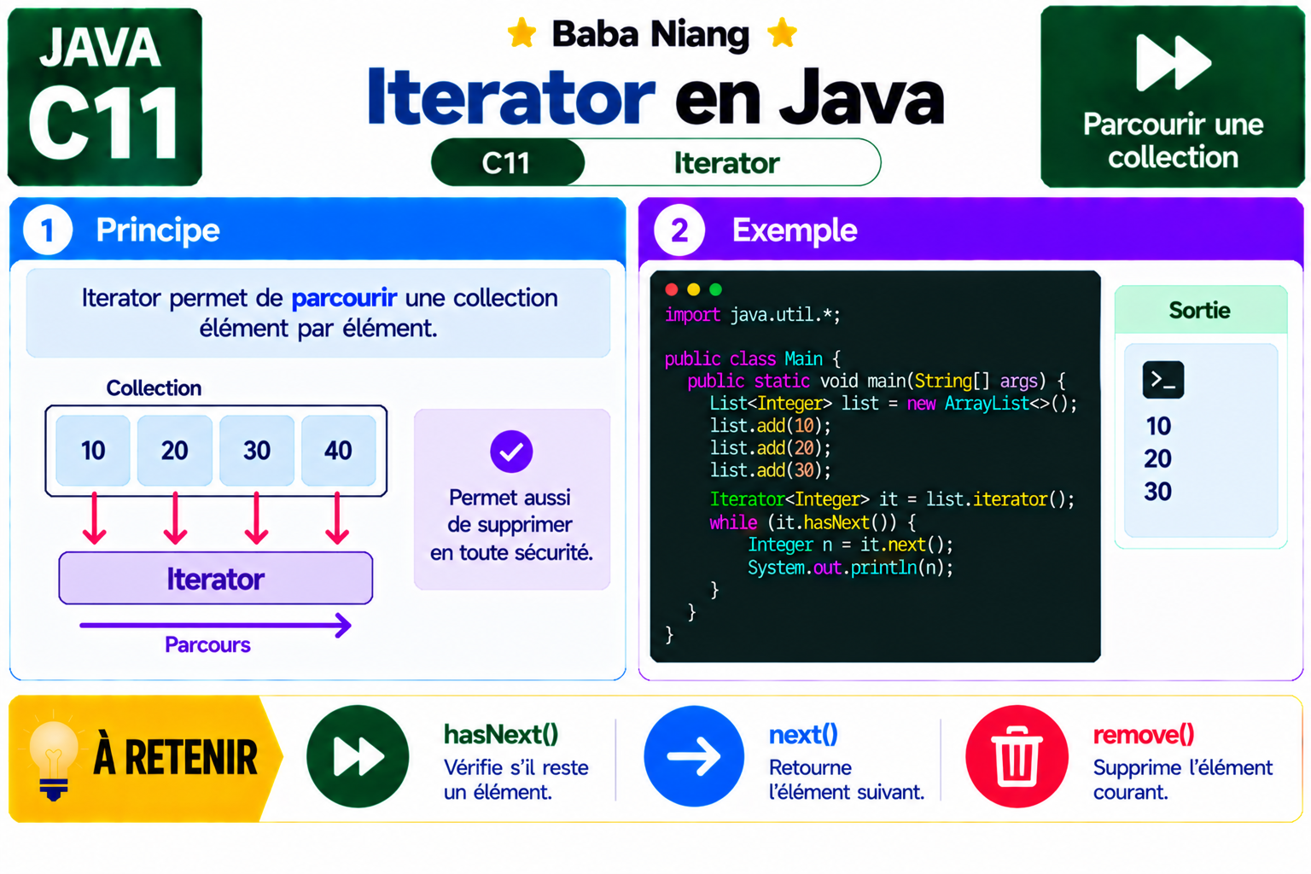Click the À RETENIR banner label
The height and width of the screenshot is (874, 1311).
[175, 758]
